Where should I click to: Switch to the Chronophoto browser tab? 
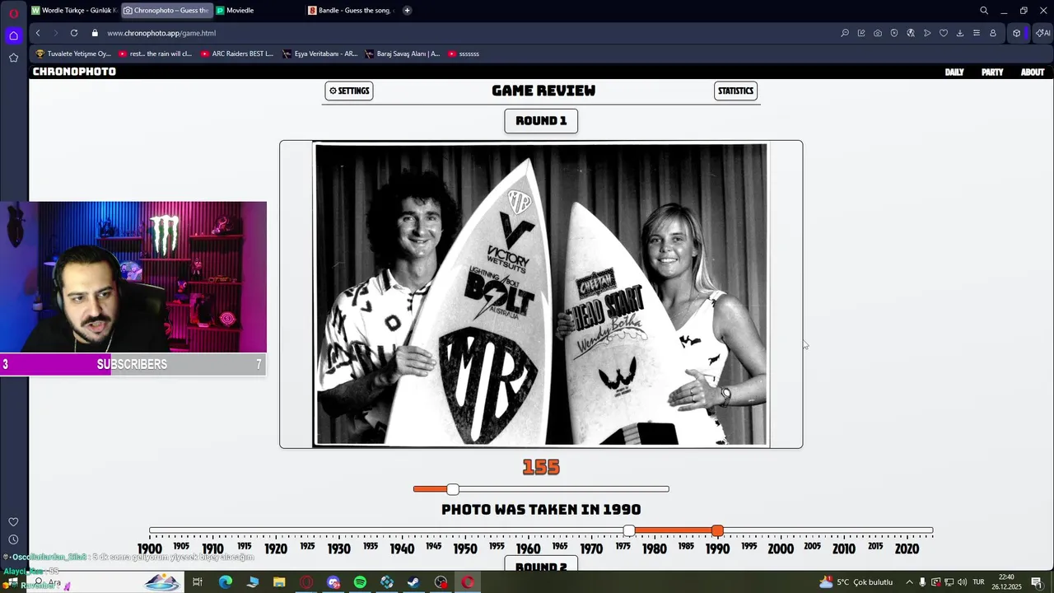(166, 11)
